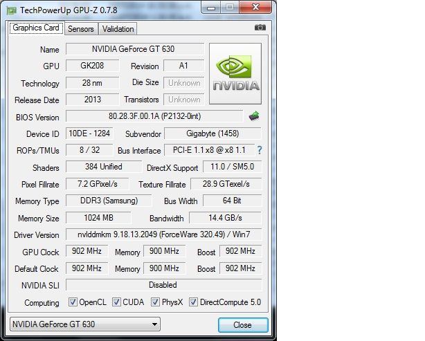Click the BIOS save chip icon

tap(254, 116)
